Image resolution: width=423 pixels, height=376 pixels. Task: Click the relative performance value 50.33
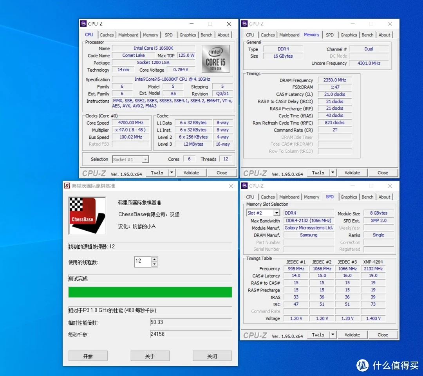pyautogui.click(x=191, y=322)
